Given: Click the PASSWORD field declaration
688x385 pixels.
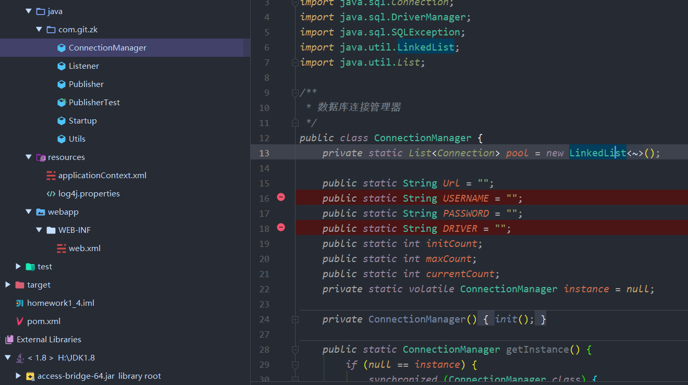Looking at the screenshot, I should click(466, 213).
